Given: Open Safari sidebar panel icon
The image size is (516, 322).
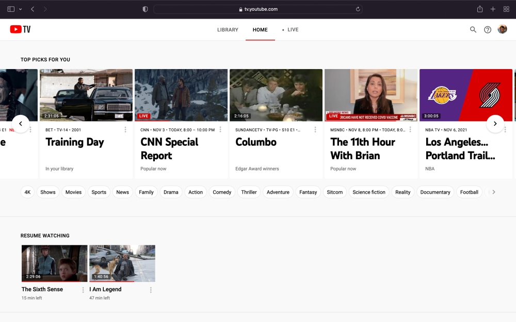Looking at the screenshot, I should (11, 9).
